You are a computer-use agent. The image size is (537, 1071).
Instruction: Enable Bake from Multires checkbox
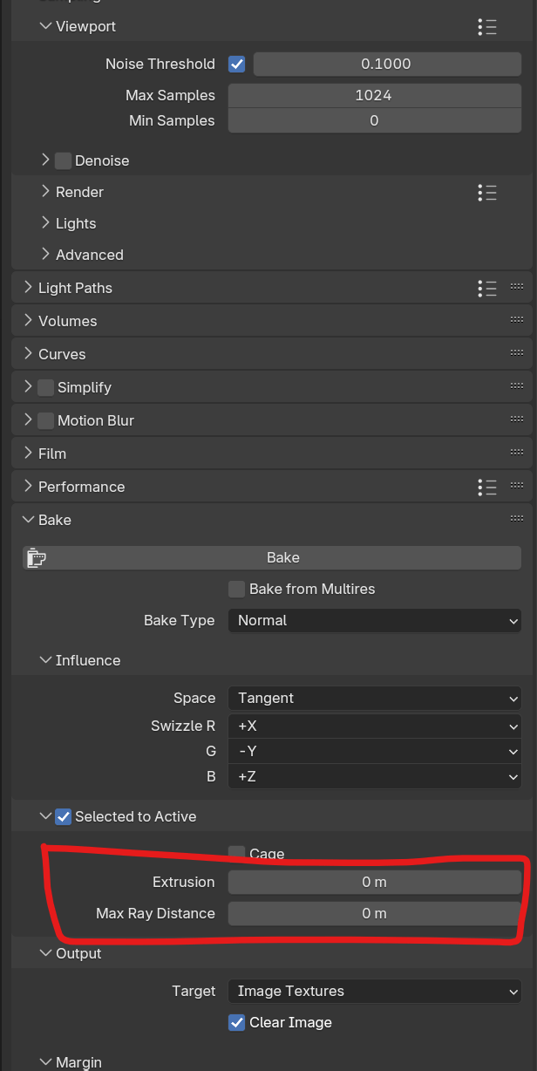236,590
